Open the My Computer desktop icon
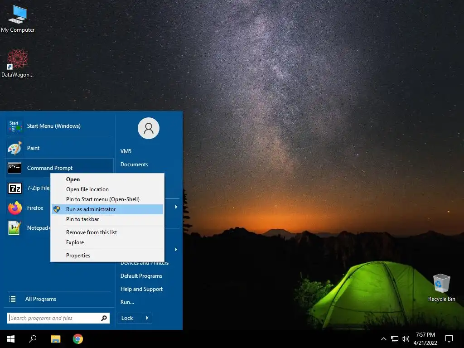The image size is (464, 348). [x=18, y=19]
